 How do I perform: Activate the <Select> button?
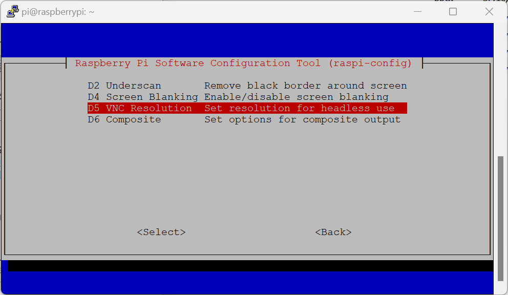161,232
